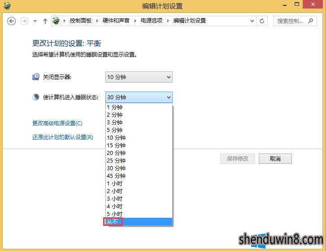Choose 5 小时 sleep option
The image size is (326, 251).
(x=139, y=214)
